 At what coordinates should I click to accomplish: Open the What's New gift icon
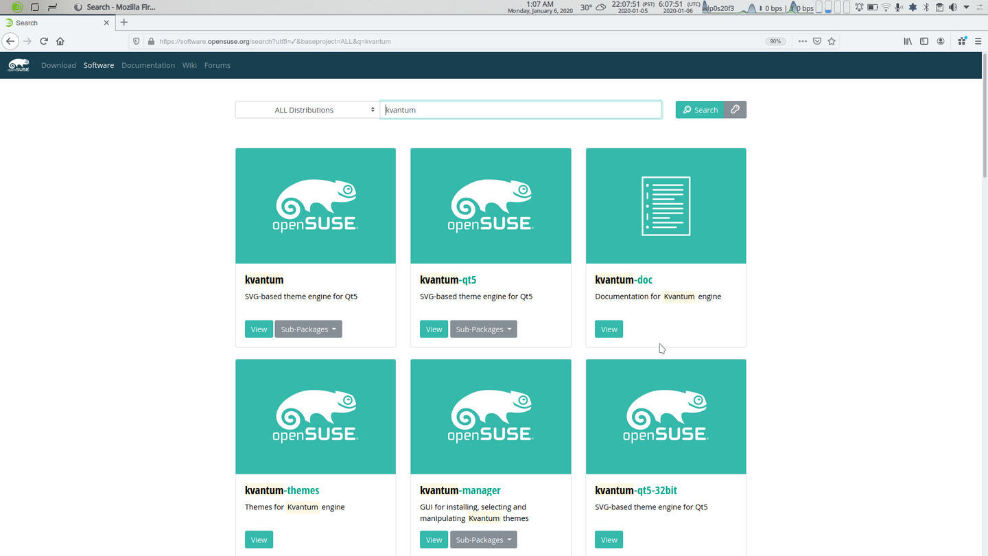coord(962,41)
